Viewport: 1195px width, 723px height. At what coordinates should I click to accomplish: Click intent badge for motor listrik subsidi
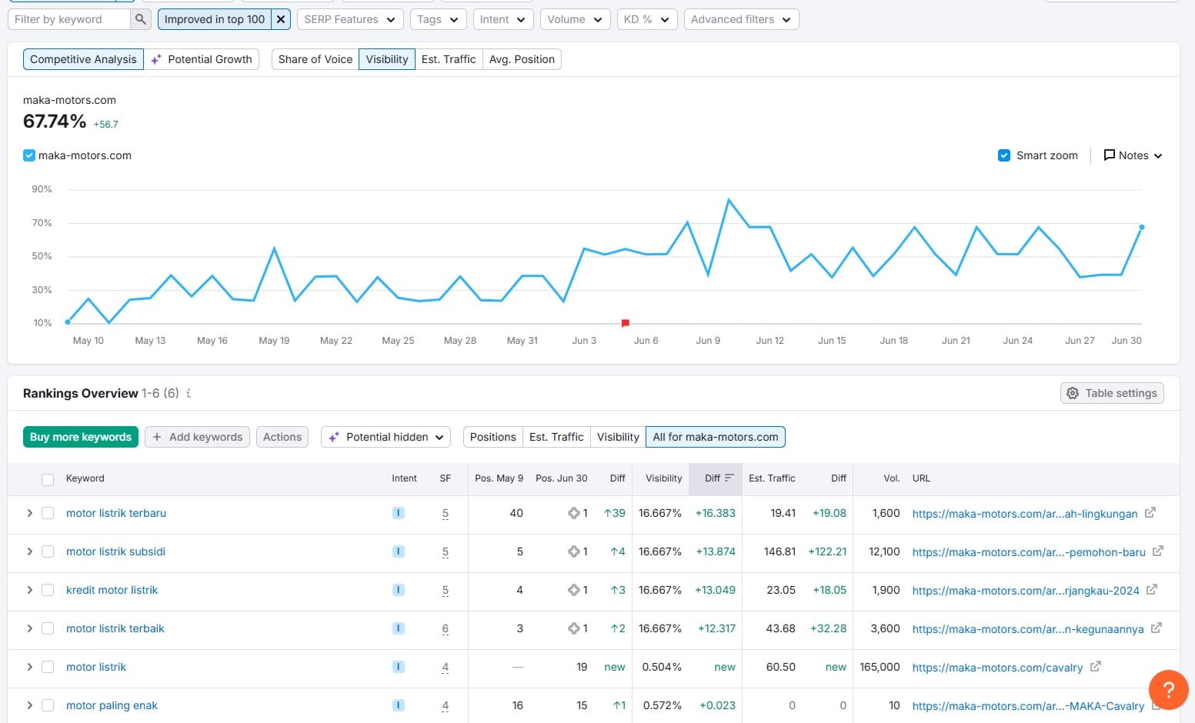point(399,551)
